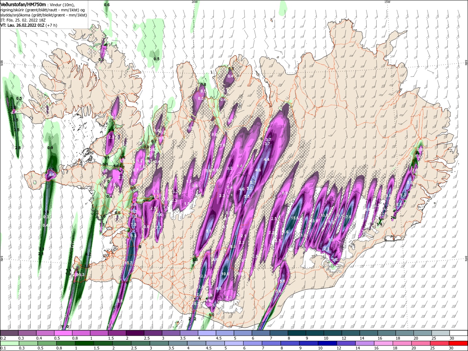
Task: Select the darkest green 1 swatch in lower legend
Action: coord(84,344)
